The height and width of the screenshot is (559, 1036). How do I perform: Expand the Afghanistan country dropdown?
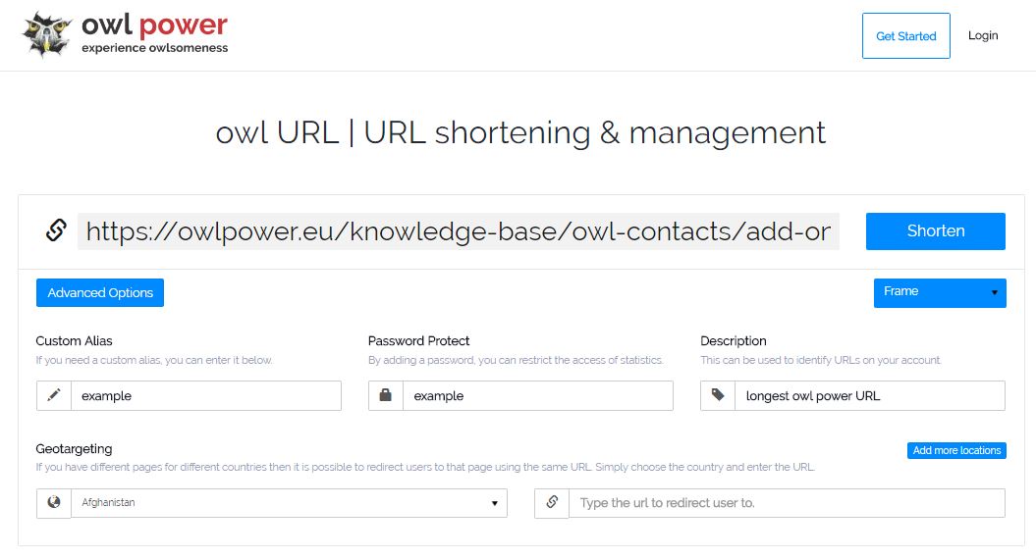(290, 503)
